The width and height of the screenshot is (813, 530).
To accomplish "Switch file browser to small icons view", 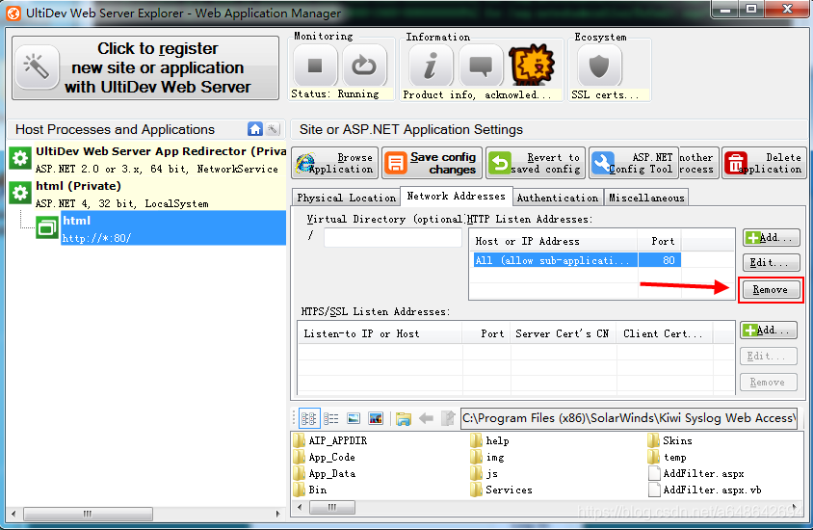I will pyautogui.click(x=309, y=418).
